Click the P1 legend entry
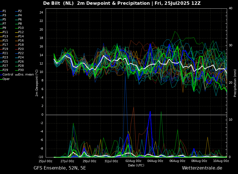Image resolution: width=238 pixels, height=174 pixels. [4, 11]
